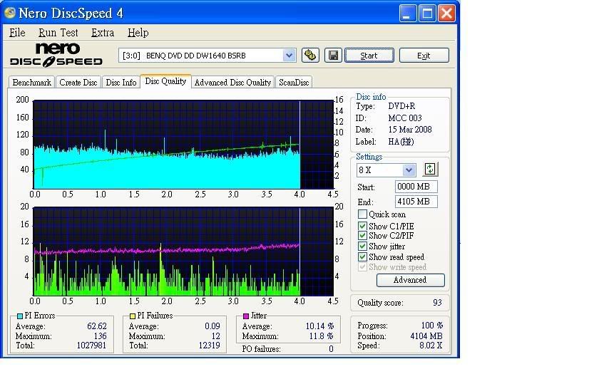
Task: Click PI Failures total value 12319
Action: pyautogui.click(x=210, y=346)
